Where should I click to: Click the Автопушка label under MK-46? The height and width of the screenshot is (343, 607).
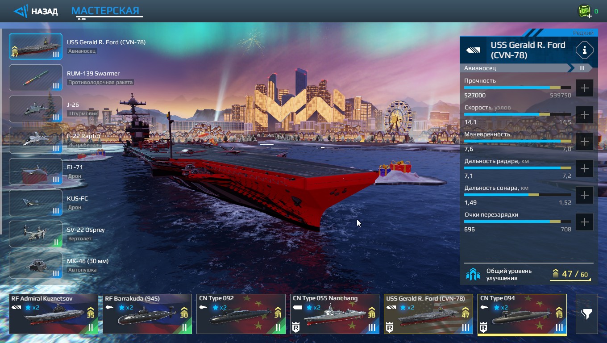coord(82,270)
